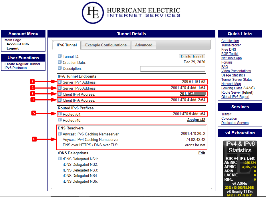The height and width of the screenshot is (197, 266).
Task: Open the Tunnelbroker quick link
Action: pyautogui.click(x=231, y=45)
